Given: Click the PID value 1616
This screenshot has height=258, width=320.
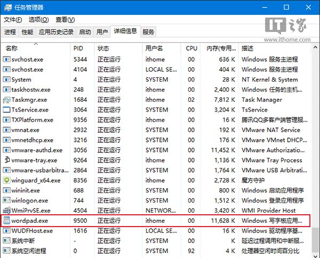Looking at the screenshot, I should (80, 231).
